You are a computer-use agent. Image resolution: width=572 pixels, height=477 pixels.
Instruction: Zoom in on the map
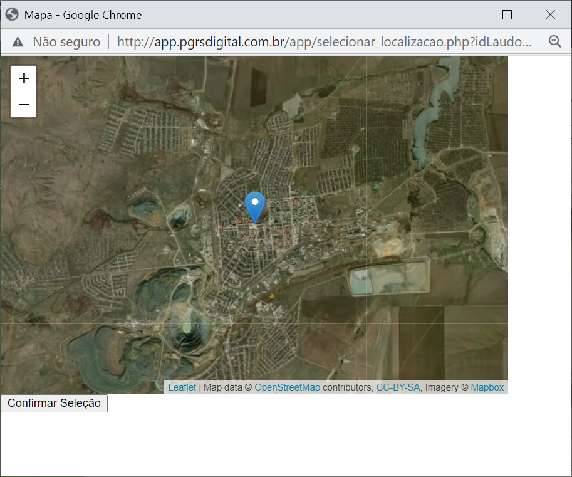(x=24, y=78)
